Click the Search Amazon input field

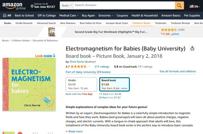124,5
